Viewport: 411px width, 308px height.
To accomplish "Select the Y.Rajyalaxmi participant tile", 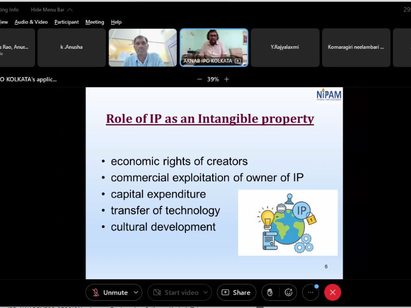I will point(285,47).
